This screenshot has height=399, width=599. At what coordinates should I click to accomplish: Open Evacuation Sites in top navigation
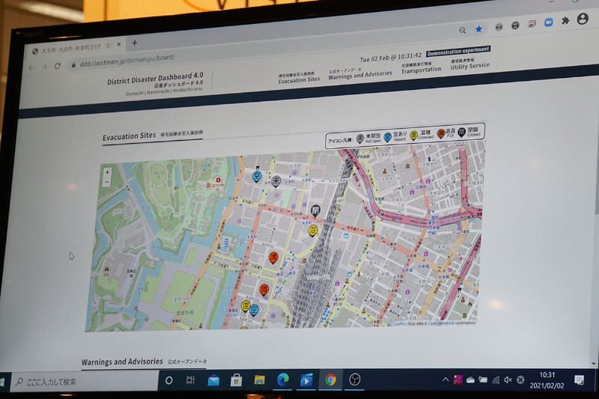(299, 78)
